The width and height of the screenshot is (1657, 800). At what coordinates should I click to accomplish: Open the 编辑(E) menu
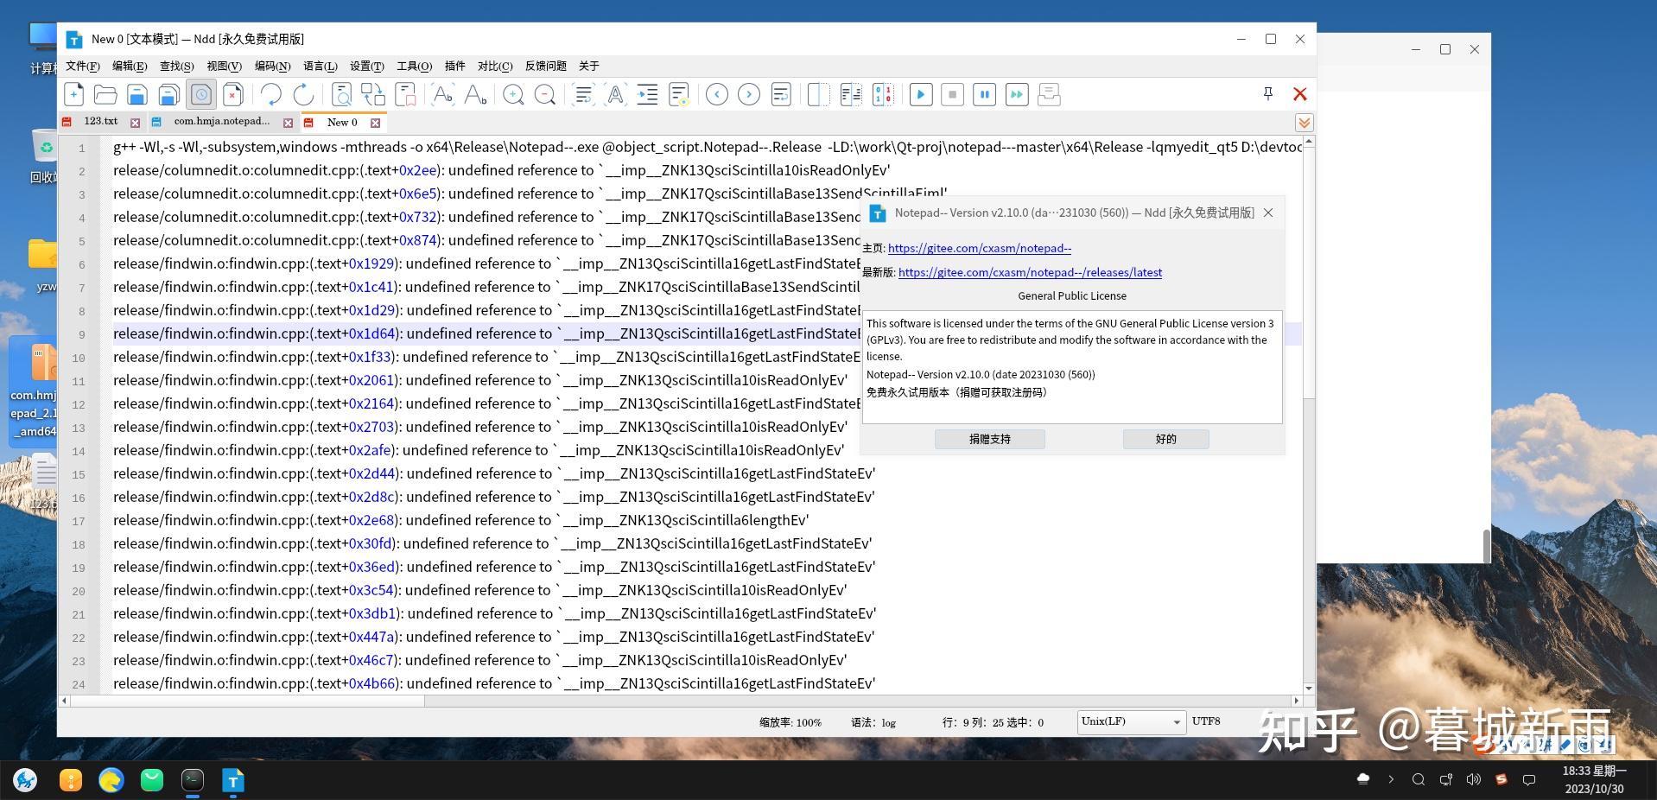click(130, 66)
